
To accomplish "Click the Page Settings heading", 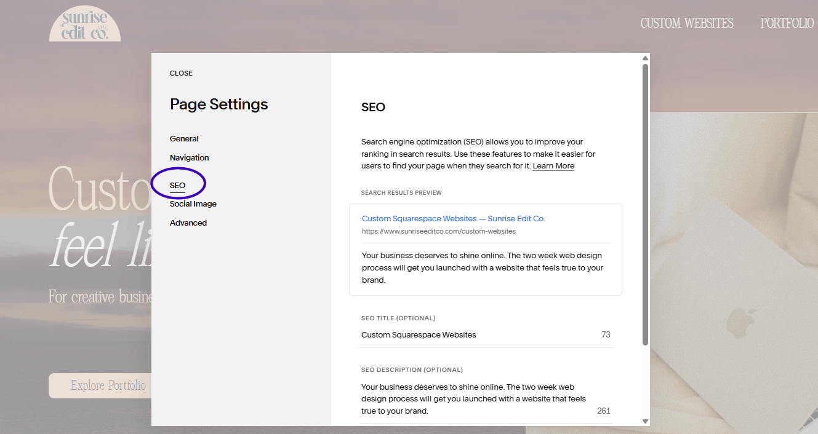I will [219, 105].
